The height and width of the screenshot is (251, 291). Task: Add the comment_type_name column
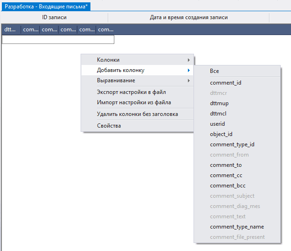tap(237, 227)
